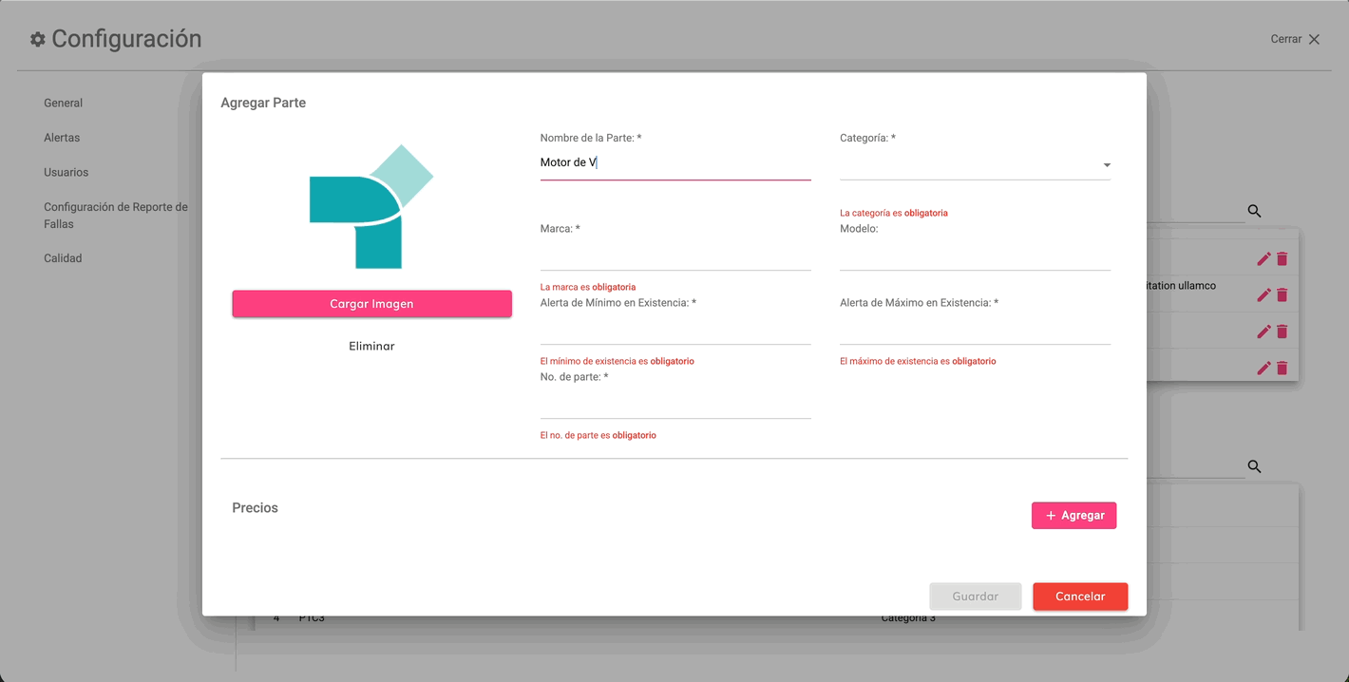Viewport: 1349px width, 682px height.
Task: Click the Cerrar X icon
Action: point(1314,39)
